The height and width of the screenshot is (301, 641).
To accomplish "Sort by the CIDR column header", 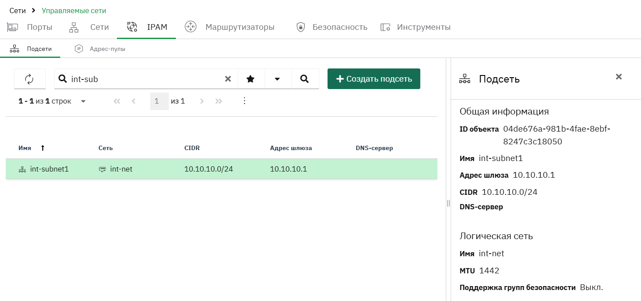I will [x=192, y=148].
